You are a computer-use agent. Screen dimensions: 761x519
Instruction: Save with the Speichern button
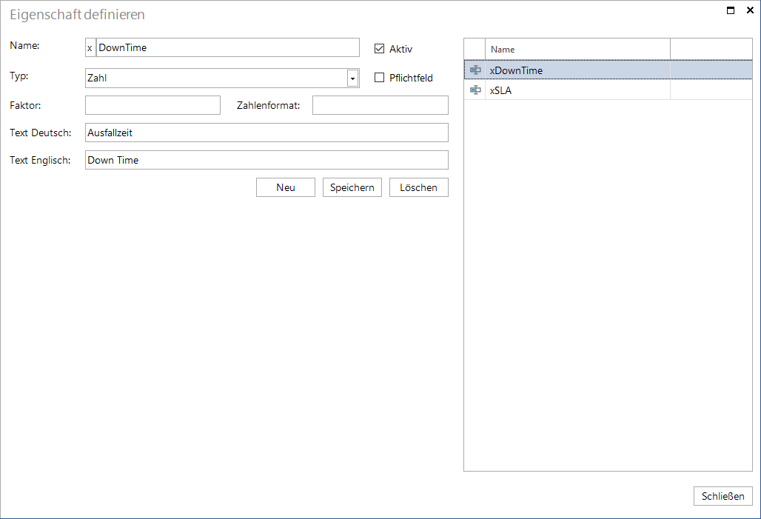tap(352, 187)
